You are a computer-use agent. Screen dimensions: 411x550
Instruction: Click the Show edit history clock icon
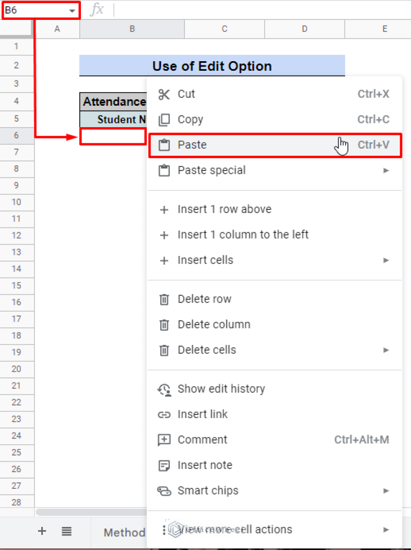click(x=164, y=388)
